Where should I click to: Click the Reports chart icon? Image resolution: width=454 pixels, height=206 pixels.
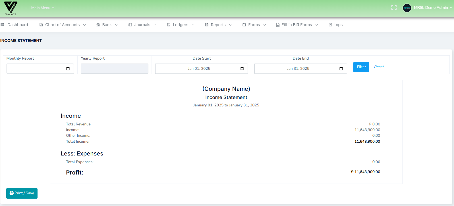point(207,25)
